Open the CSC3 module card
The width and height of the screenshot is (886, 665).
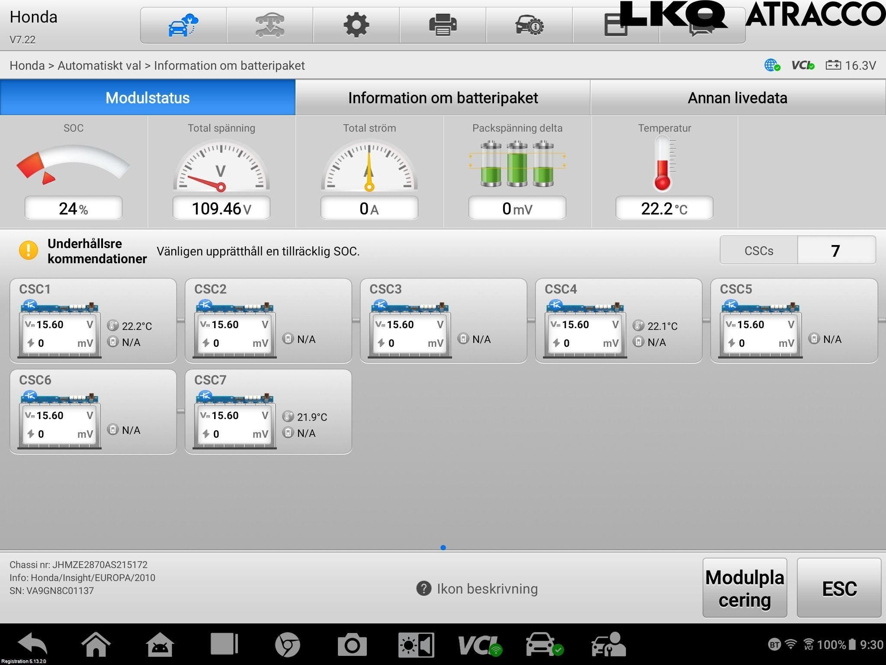pyautogui.click(x=443, y=320)
